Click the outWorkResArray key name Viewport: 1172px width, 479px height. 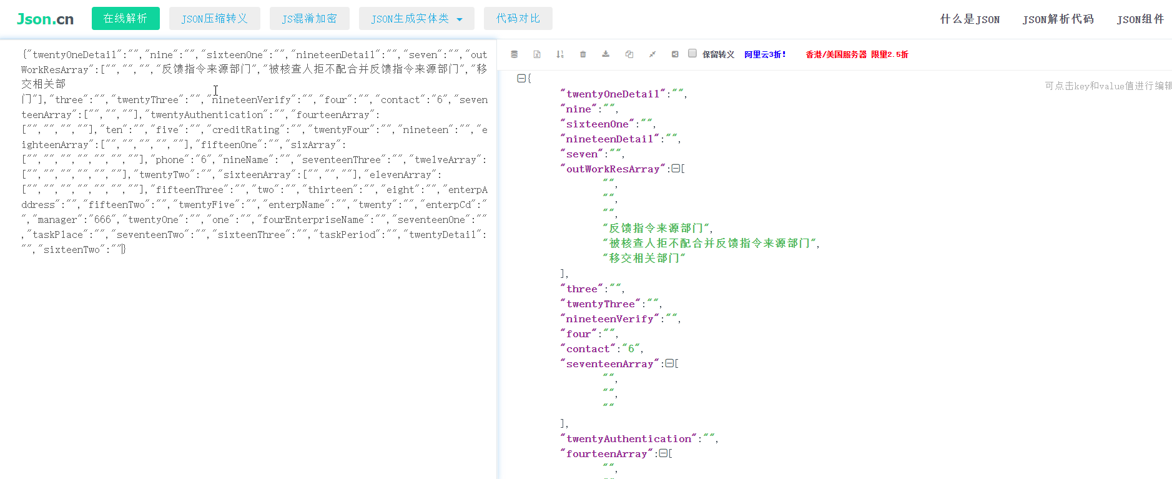click(x=613, y=169)
